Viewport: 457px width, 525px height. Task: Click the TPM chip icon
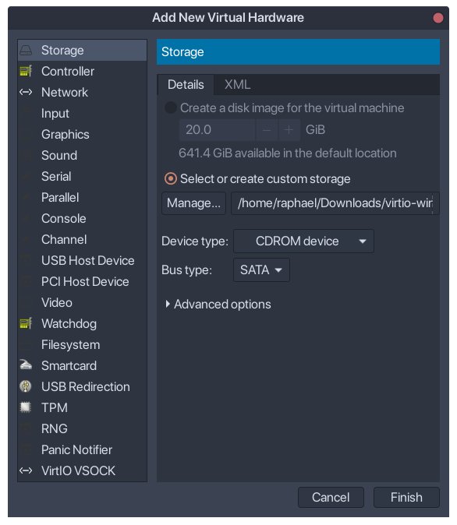coord(26,407)
